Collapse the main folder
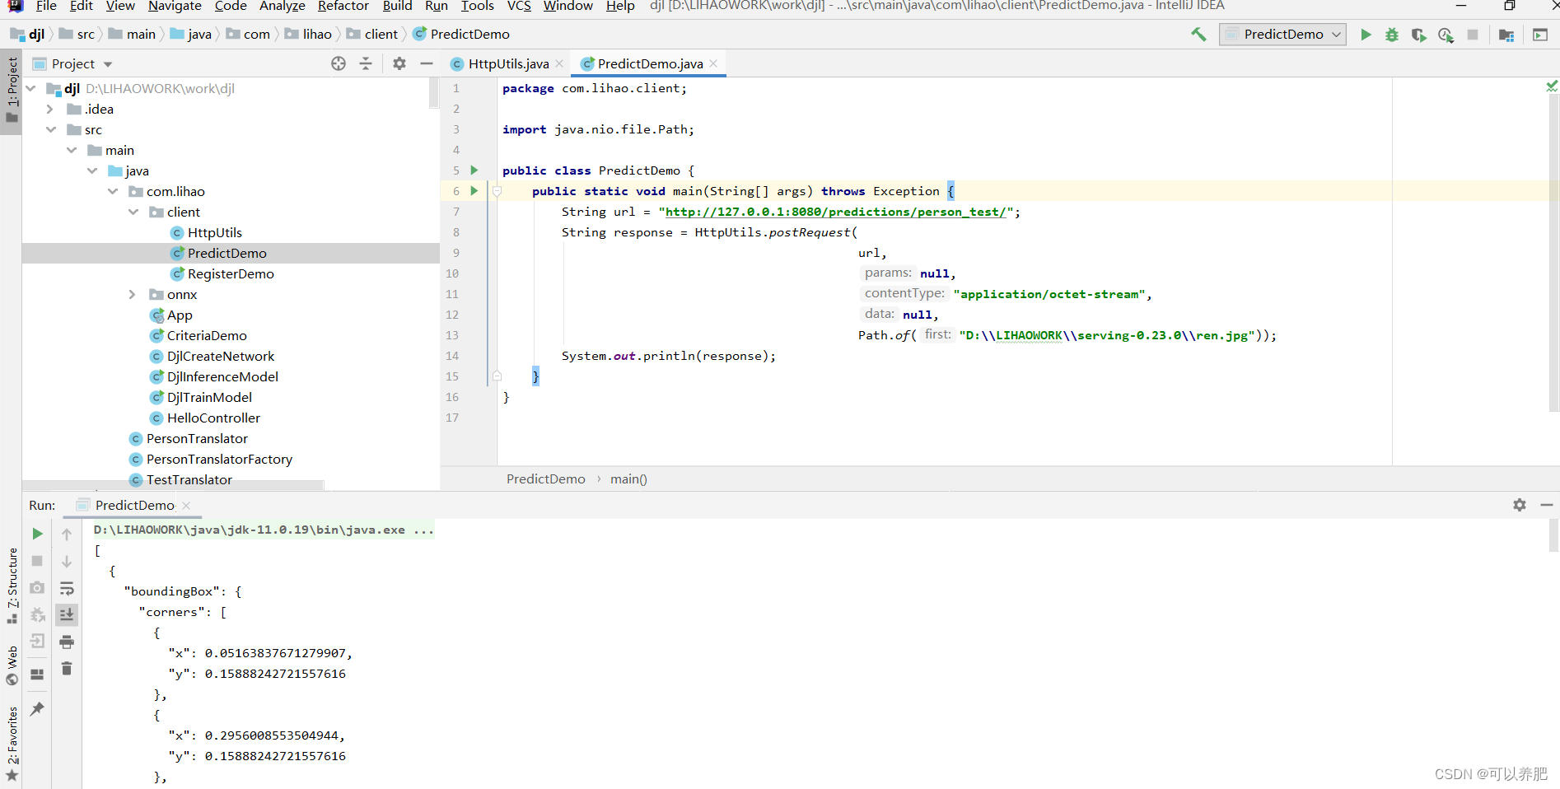Screen dimensions: 1560x789 coord(72,150)
